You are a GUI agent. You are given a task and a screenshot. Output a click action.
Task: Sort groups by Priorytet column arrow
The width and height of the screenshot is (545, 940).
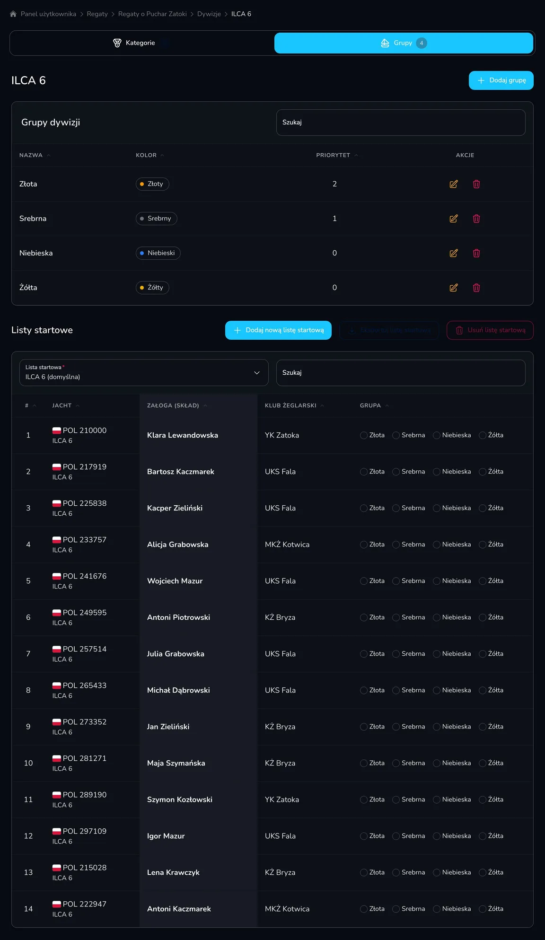pyautogui.click(x=356, y=155)
